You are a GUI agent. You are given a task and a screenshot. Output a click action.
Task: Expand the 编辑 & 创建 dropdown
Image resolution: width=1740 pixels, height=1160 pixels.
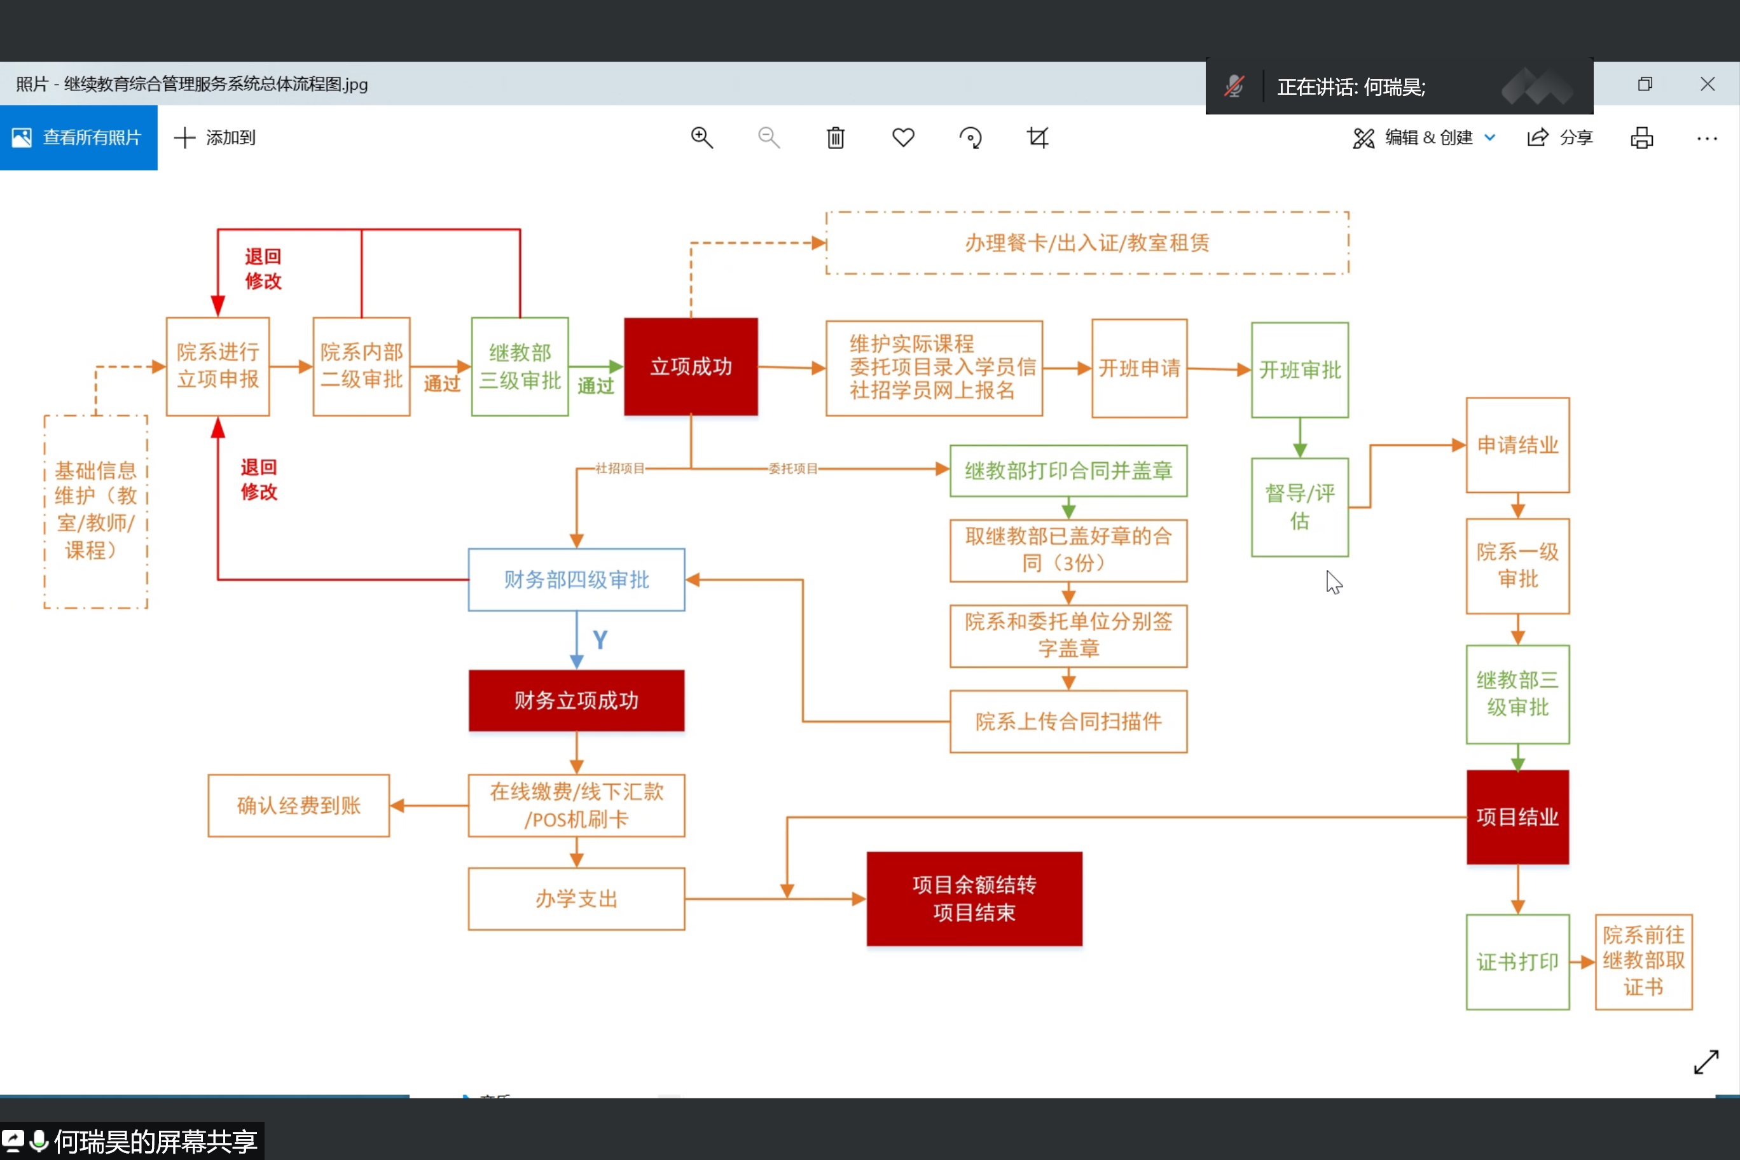point(1424,137)
